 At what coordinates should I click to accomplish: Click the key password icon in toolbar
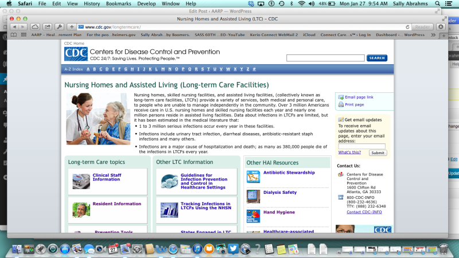(x=59, y=27)
